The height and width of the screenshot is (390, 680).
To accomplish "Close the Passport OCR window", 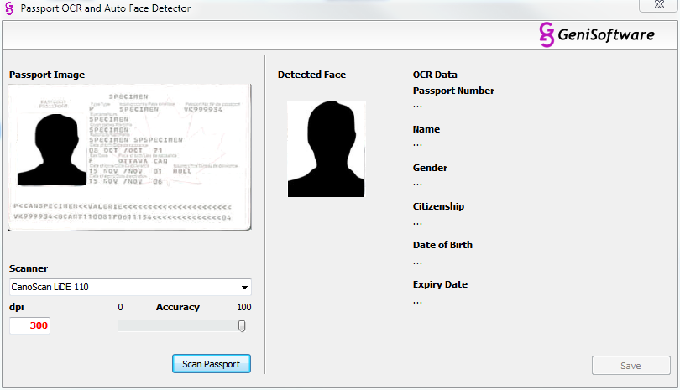I will pos(657,5).
